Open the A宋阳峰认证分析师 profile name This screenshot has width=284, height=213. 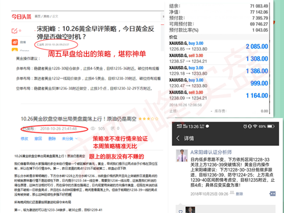[x=211, y=152]
